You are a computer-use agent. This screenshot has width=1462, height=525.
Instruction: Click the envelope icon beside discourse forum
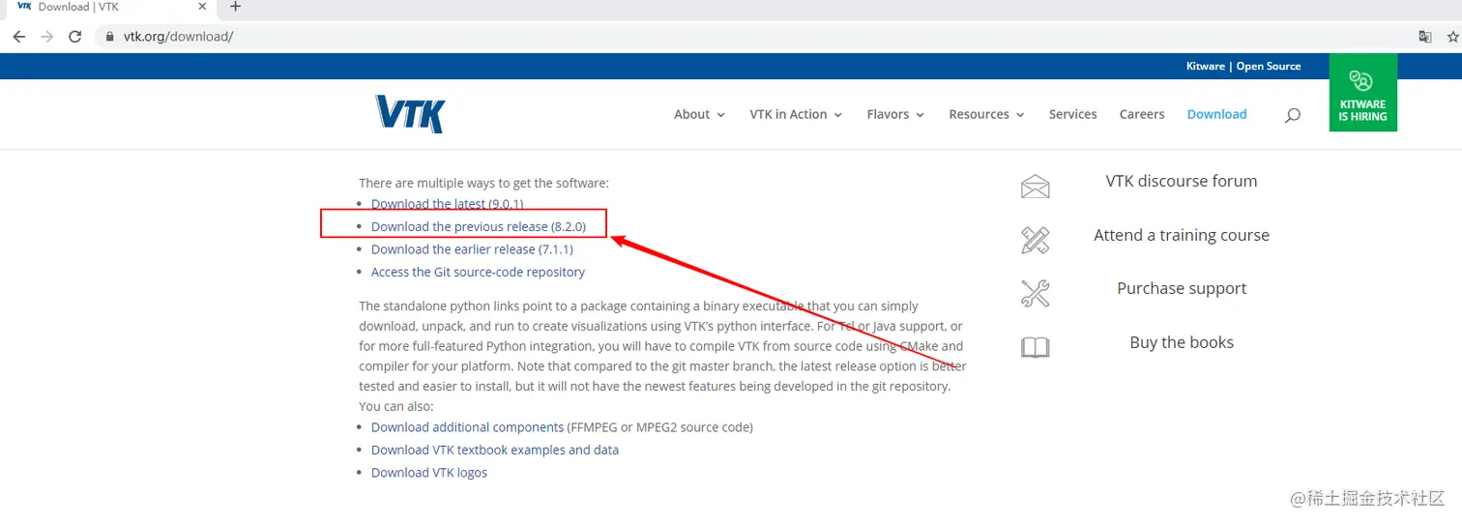[1035, 187]
